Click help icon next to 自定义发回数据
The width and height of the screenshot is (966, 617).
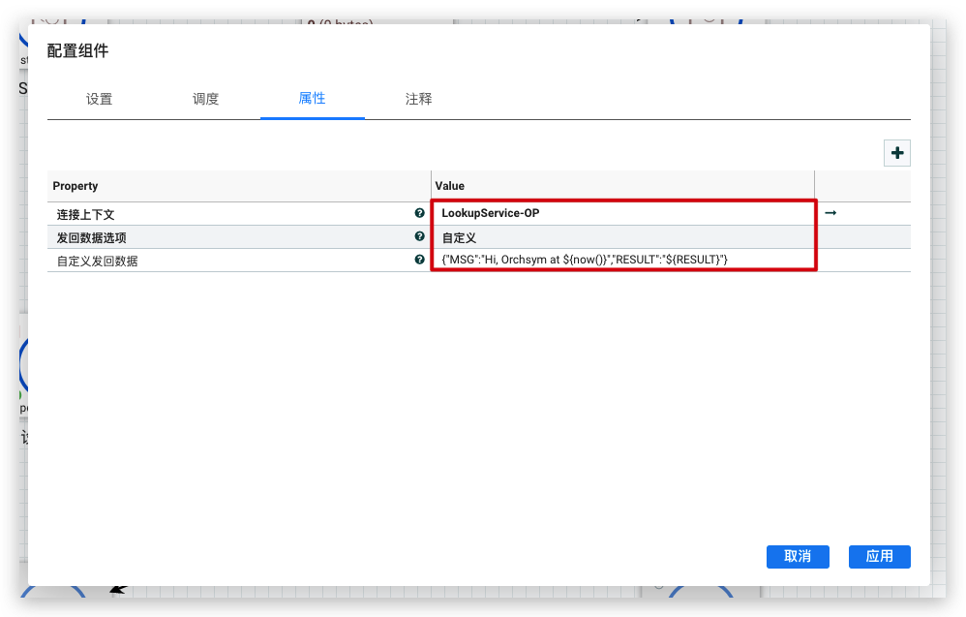click(x=419, y=260)
